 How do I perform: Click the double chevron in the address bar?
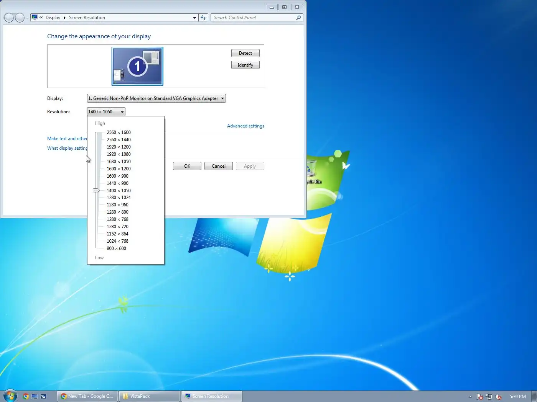(x=41, y=18)
